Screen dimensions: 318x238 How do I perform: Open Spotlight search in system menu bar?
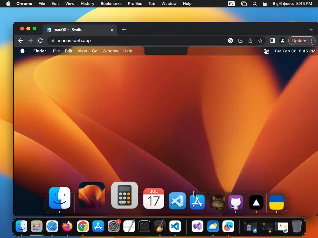coord(255,4)
